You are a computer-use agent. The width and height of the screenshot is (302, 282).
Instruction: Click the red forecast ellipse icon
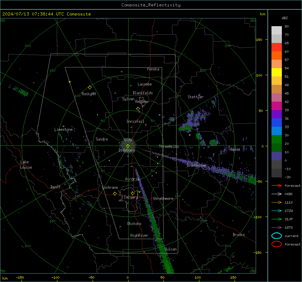pyautogui.click(x=276, y=244)
